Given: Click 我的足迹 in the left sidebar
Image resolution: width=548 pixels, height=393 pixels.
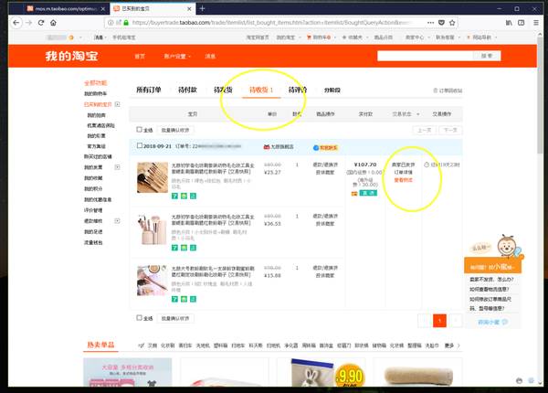Looking at the screenshot, I should pos(93,232).
